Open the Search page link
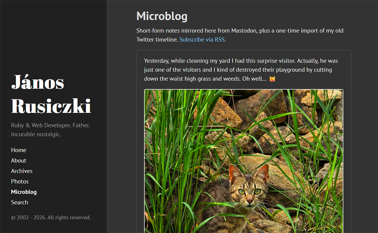The image size is (378, 233). click(x=20, y=202)
